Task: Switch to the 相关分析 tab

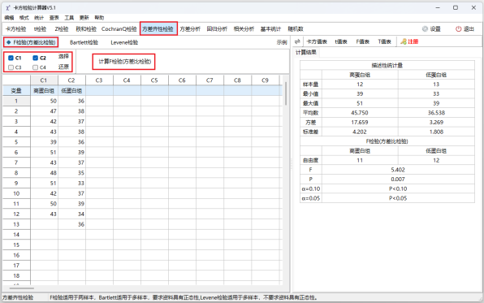Action: pyautogui.click(x=244, y=29)
